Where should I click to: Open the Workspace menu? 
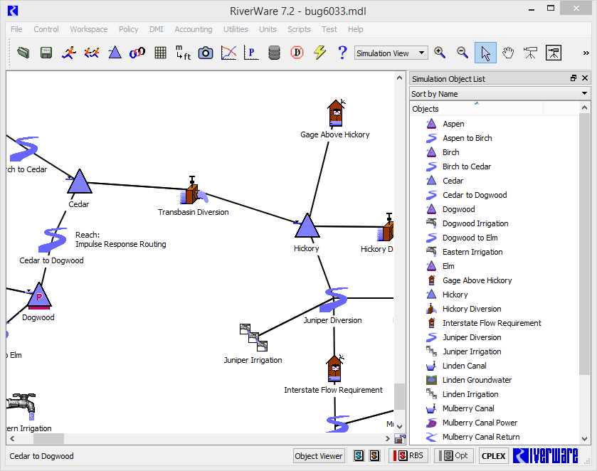89,29
